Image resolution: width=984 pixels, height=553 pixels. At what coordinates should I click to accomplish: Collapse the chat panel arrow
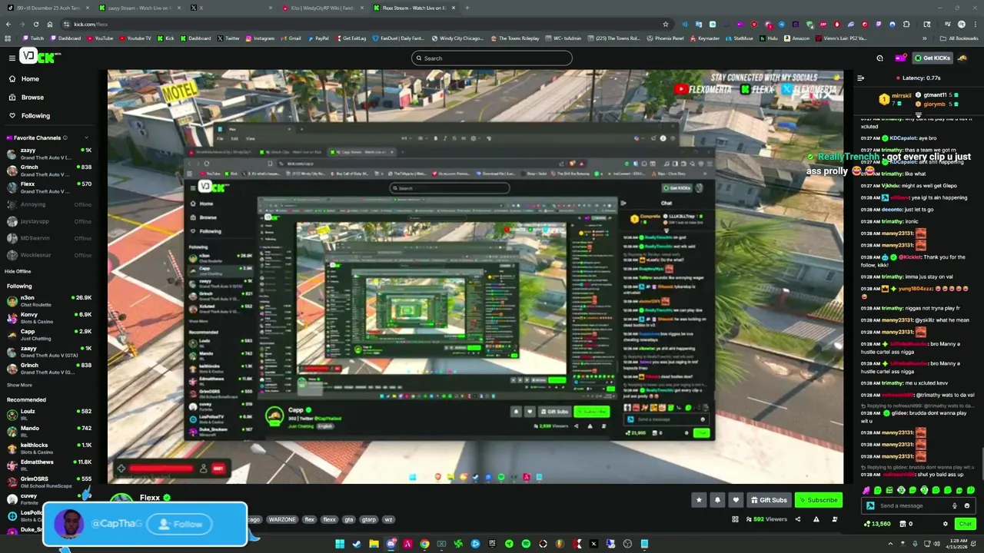[860, 78]
